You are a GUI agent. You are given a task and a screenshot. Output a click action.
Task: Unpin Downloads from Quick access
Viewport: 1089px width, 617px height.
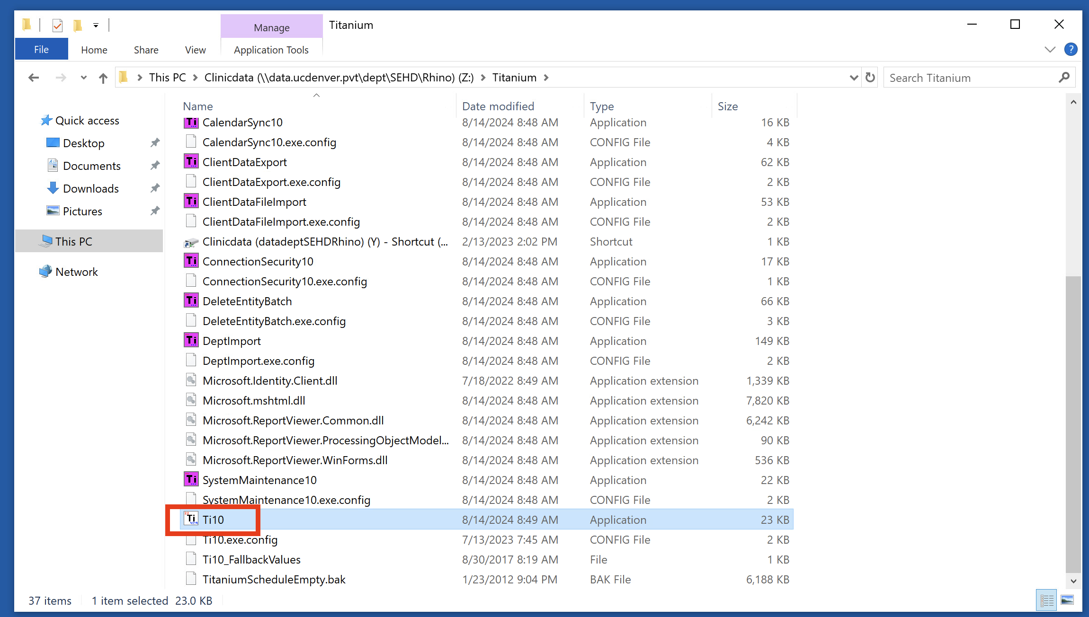tap(155, 188)
